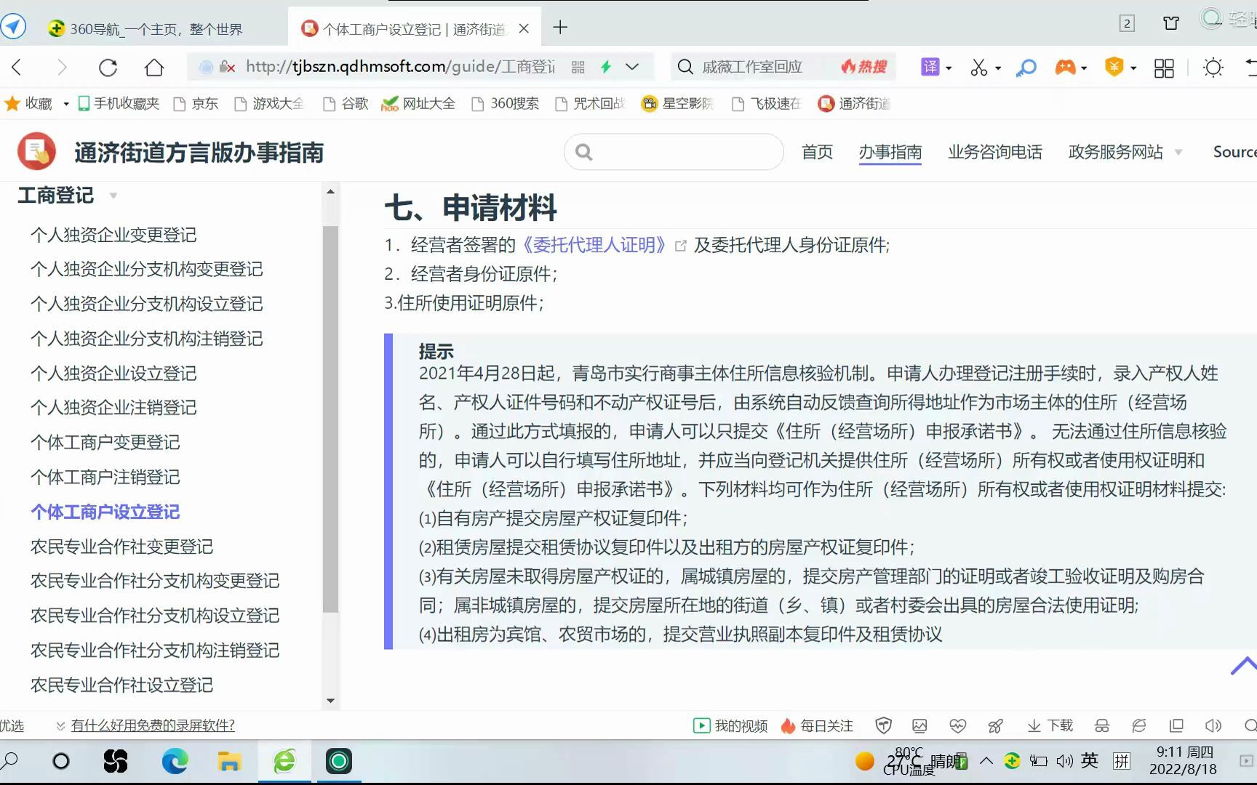Switch to the 办事指南 menu item

890,152
